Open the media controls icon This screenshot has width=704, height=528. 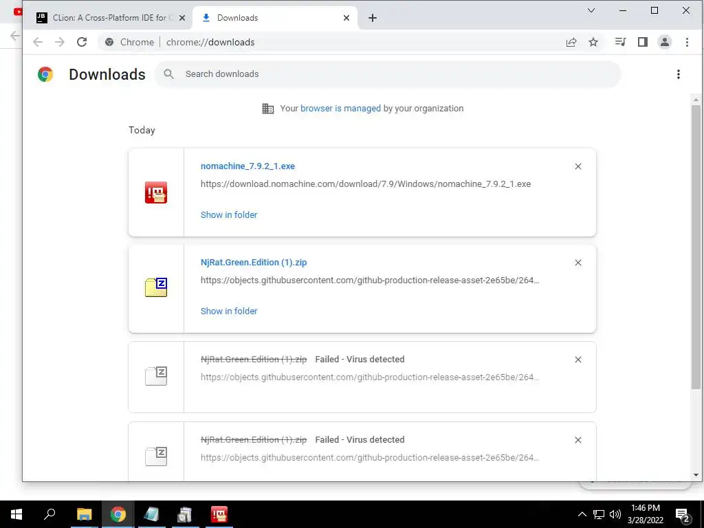coord(621,42)
